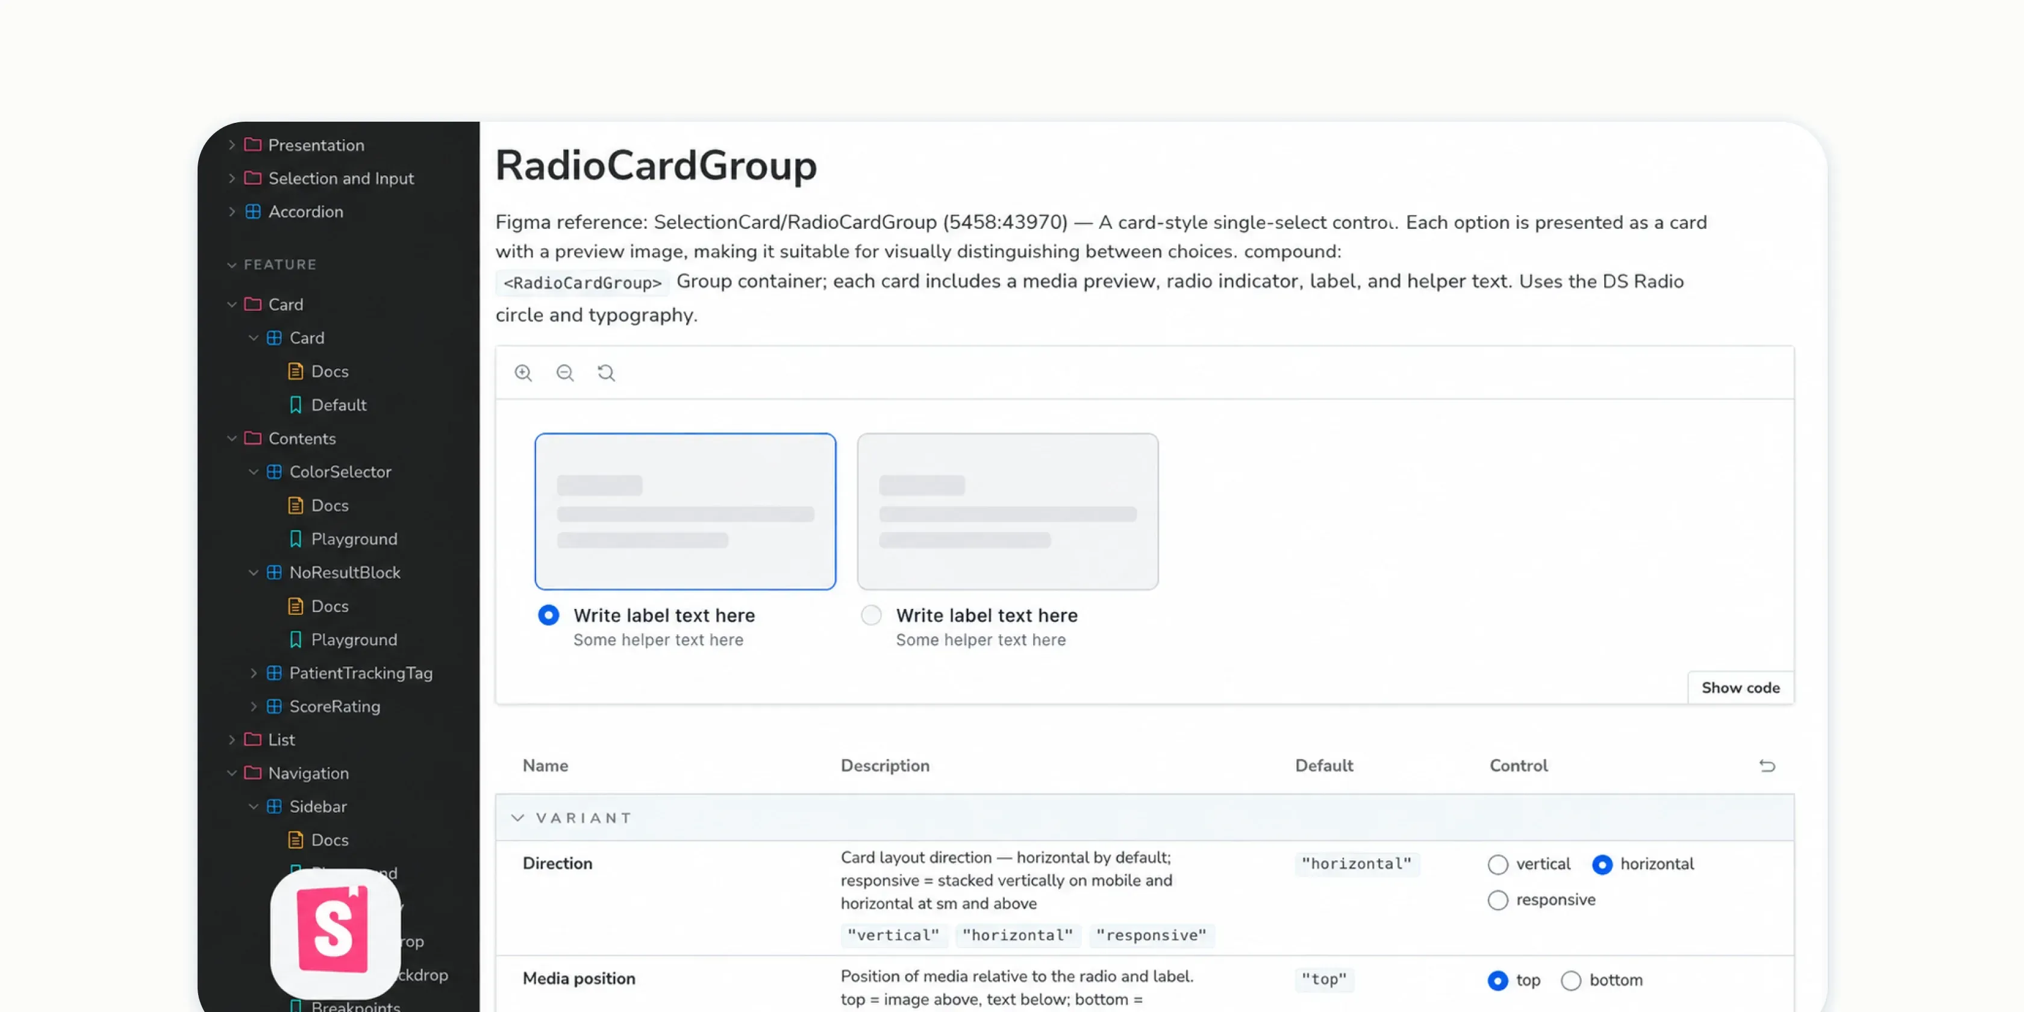Expand the PatientTrackingTag chevron

253,673
